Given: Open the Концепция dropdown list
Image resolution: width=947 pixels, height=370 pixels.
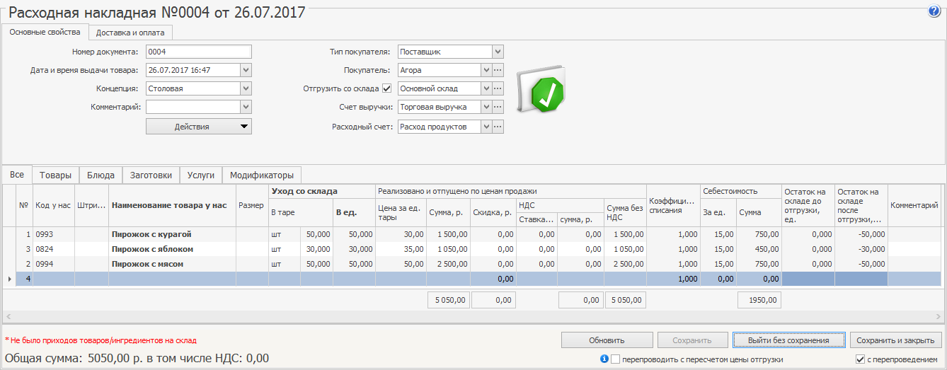Looking at the screenshot, I should [246, 88].
